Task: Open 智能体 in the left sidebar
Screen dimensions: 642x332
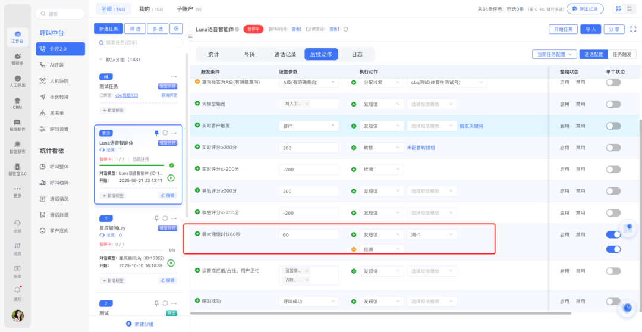Action: pos(17,58)
